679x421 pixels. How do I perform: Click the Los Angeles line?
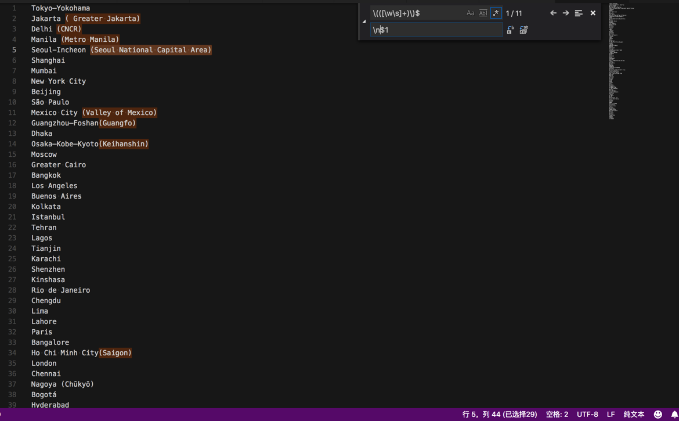[x=54, y=185]
